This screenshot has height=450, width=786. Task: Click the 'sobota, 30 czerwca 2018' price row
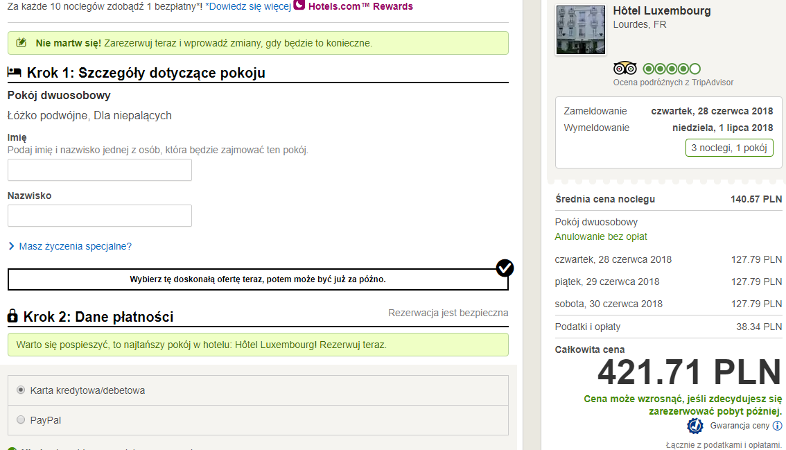pyautogui.click(x=668, y=304)
